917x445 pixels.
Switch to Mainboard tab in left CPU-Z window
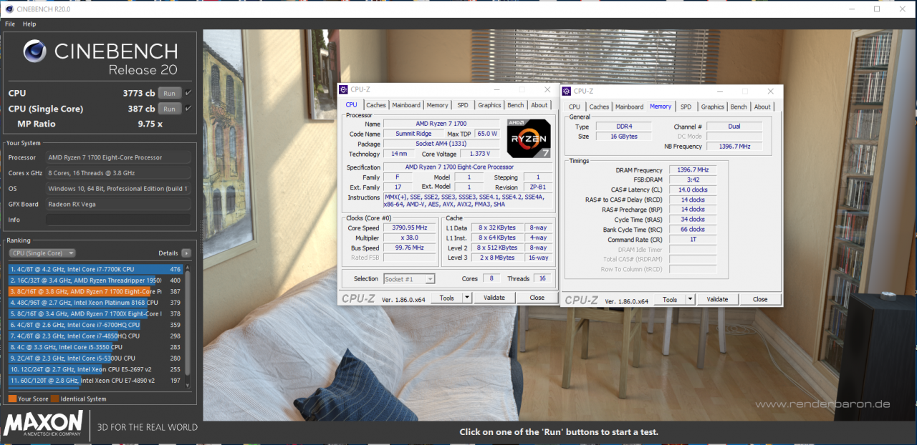(406, 105)
